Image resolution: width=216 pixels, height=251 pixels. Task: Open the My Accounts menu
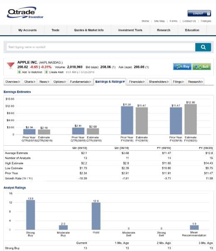[27, 30]
